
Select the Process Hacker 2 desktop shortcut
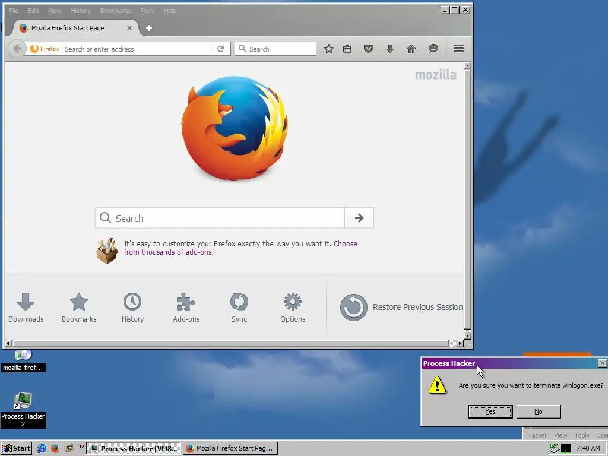pyautogui.click(x=23, y=410)
